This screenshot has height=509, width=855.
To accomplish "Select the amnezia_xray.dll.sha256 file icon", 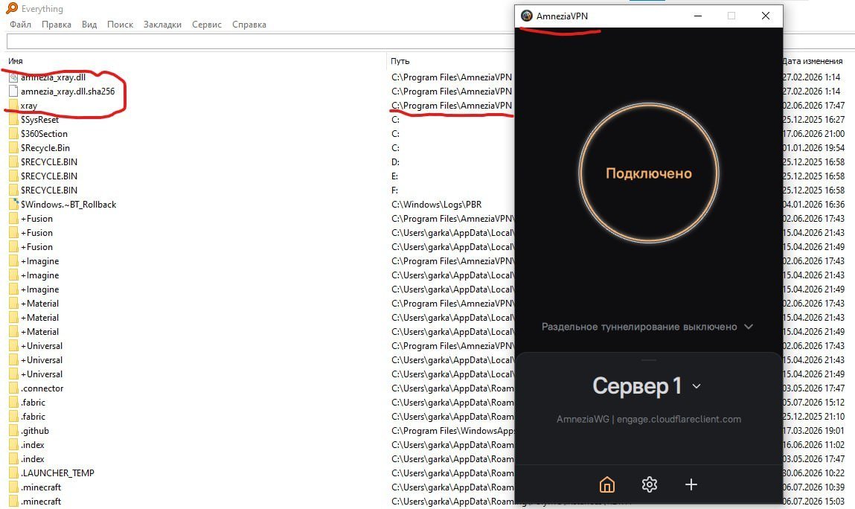I will pyautogui.click(x=13, y=91).
